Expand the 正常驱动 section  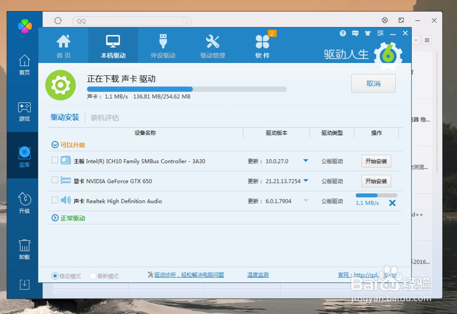coord(55,217)
